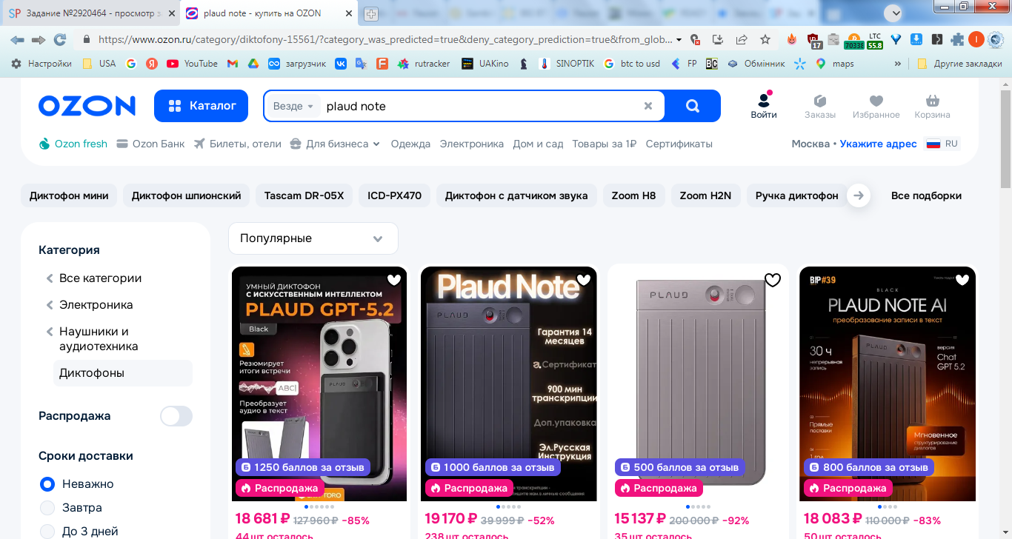Open YouTube bookmark

[x=192, y=64]
